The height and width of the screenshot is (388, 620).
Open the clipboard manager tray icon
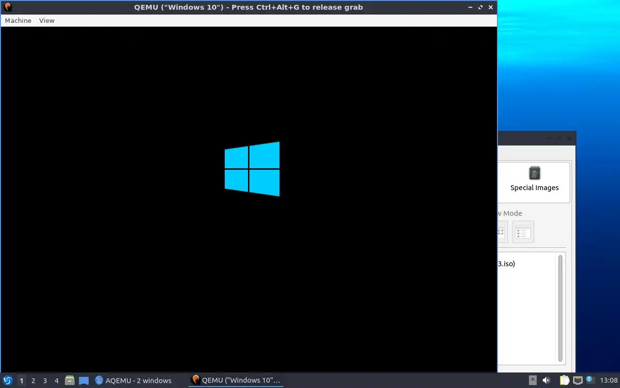pos(564,380)
